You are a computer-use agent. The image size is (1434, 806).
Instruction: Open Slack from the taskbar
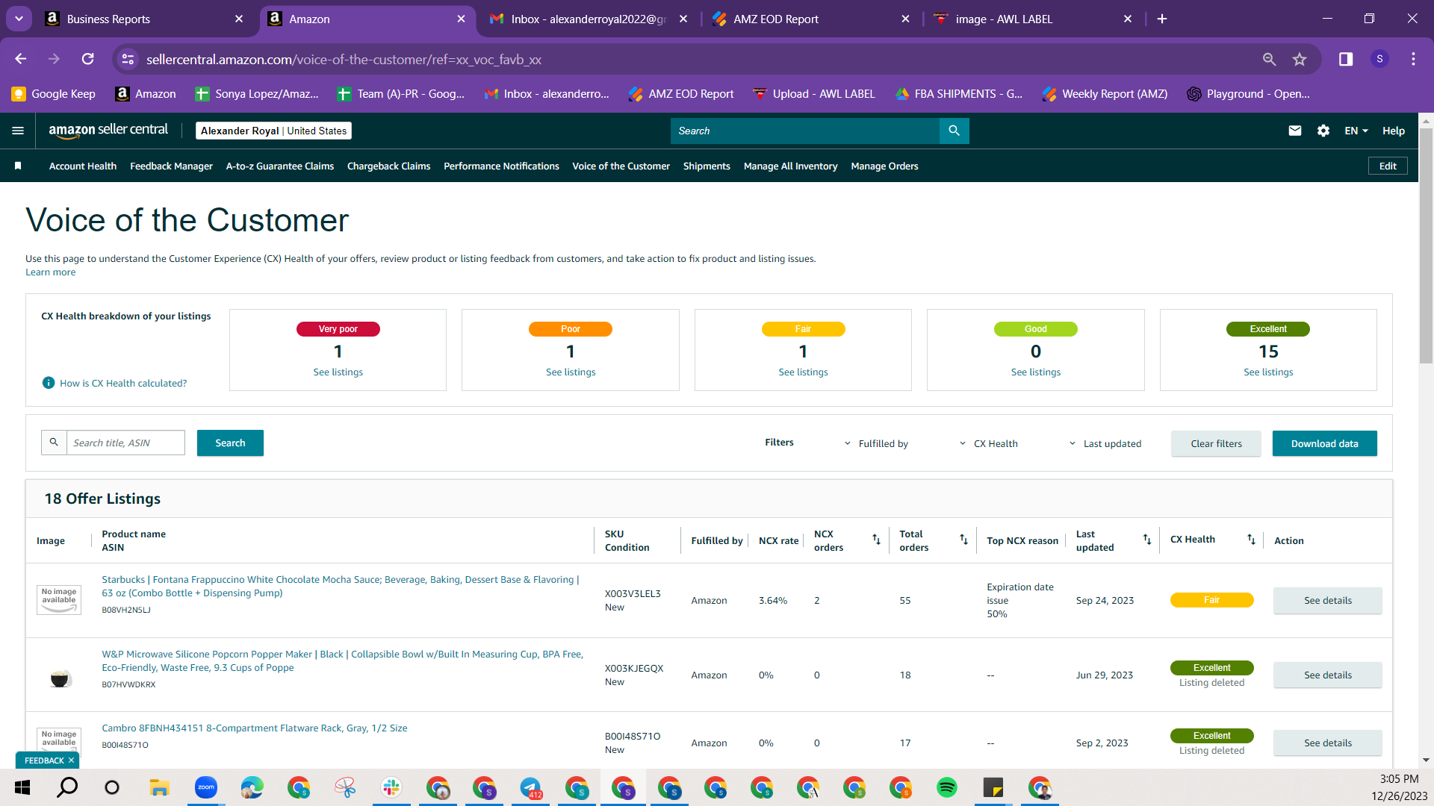click(x=391, y=787)
